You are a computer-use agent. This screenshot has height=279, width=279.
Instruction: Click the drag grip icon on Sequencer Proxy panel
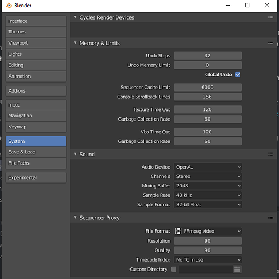coord(271,218)
